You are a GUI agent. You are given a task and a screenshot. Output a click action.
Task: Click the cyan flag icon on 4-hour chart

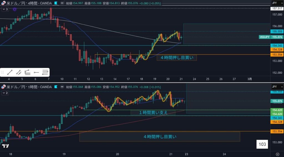[56, 3]
